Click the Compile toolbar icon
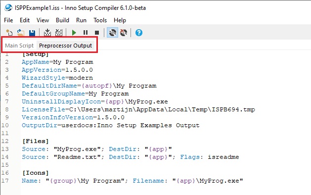311x195 pixels. [x=47, y=32]
